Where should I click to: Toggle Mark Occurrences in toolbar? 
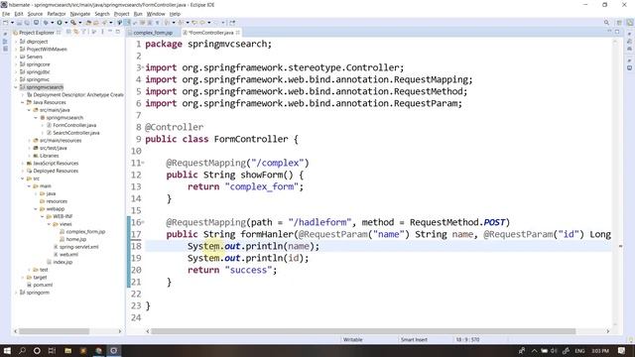click(127, 23)
